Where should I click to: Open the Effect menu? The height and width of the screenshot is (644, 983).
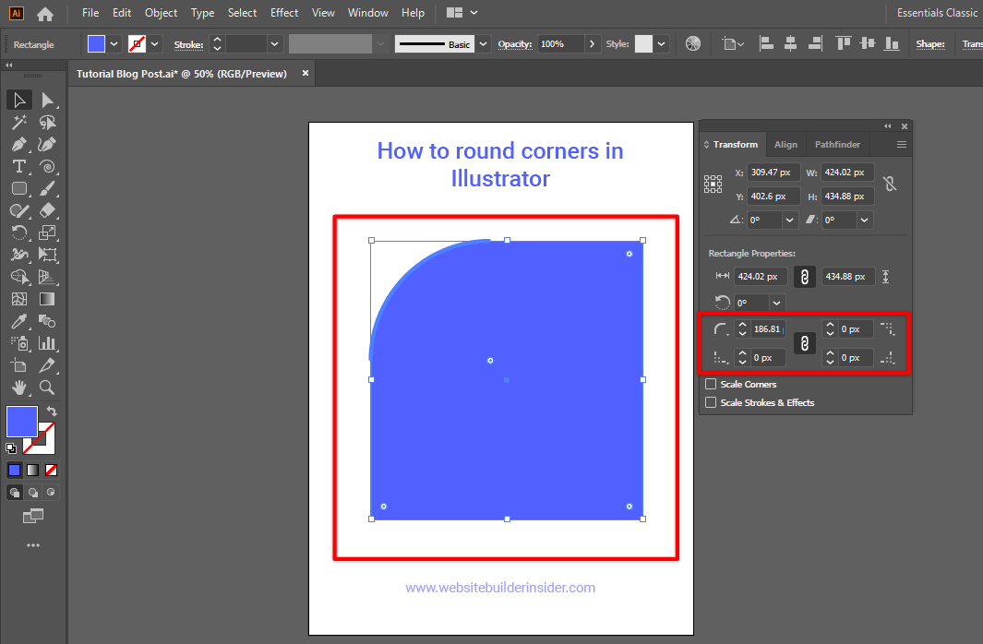pyautogui.click(x=284, y=13)
